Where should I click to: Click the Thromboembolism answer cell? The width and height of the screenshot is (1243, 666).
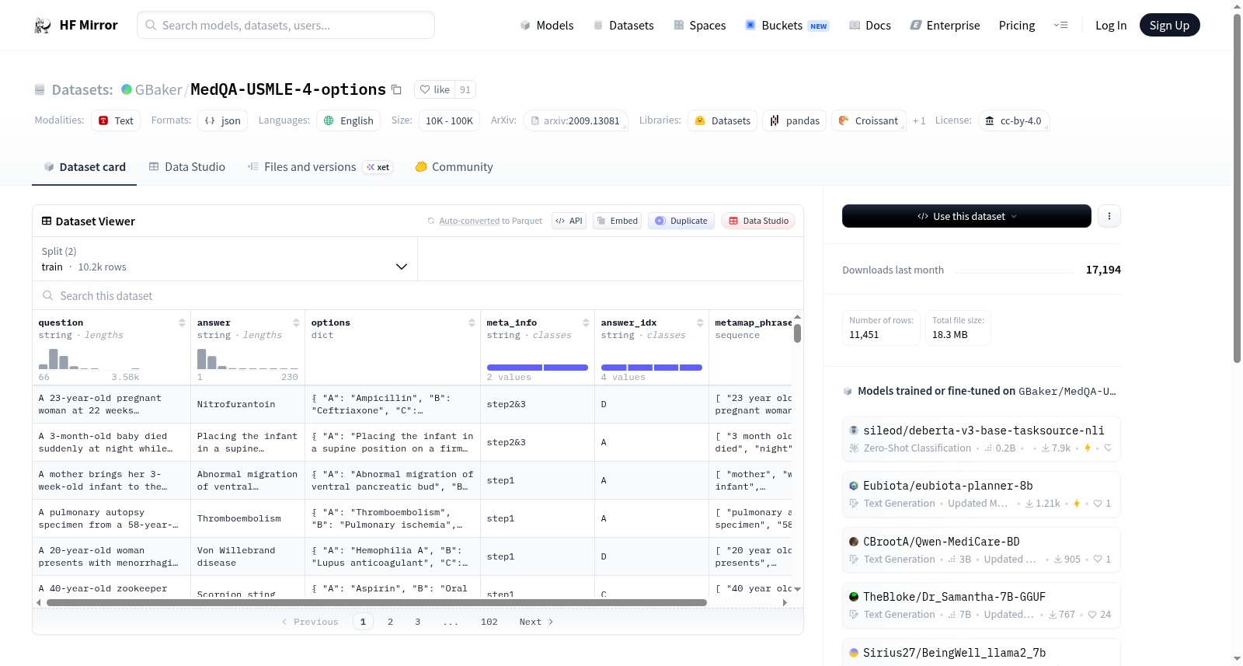click(x=247, y=518)
